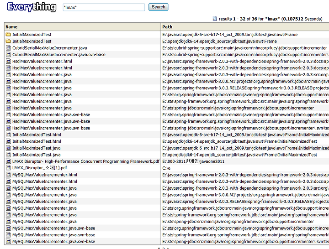Open InitialMaximizedTest folder link in E:\javasrc
Screen dimensions: 329x249
coord(32,35)
